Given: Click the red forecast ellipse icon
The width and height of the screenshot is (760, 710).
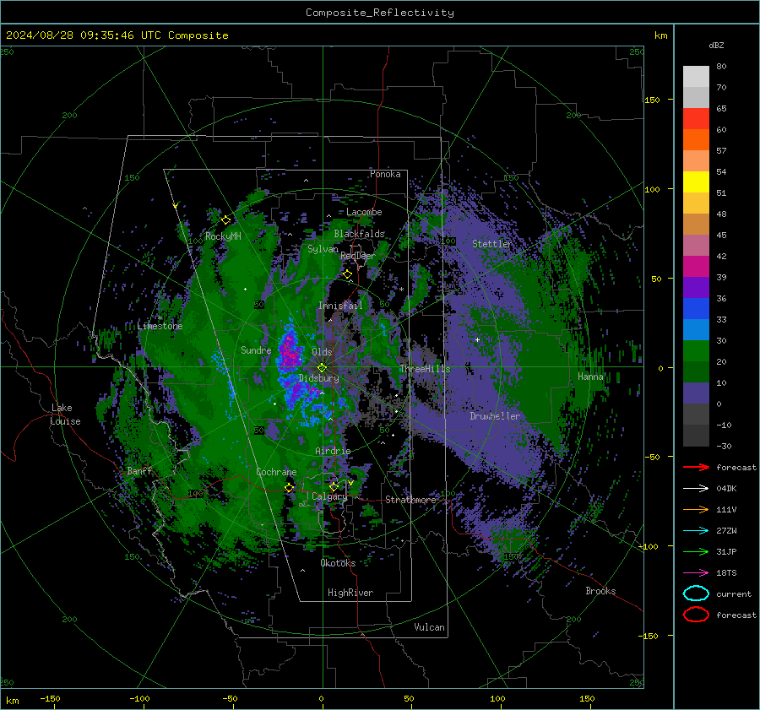Looking at the screenshot, I should click(696, 615).
